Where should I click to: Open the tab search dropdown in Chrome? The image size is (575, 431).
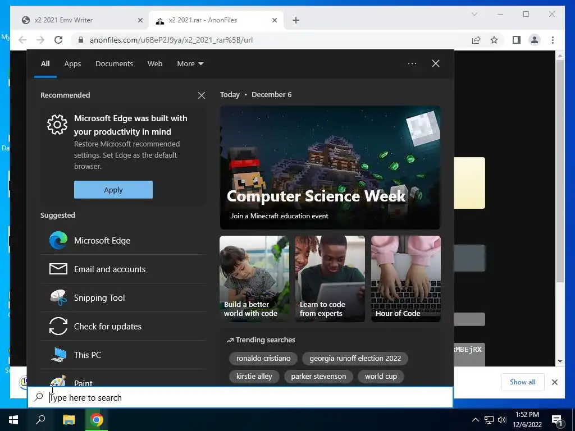coord(474,14)
